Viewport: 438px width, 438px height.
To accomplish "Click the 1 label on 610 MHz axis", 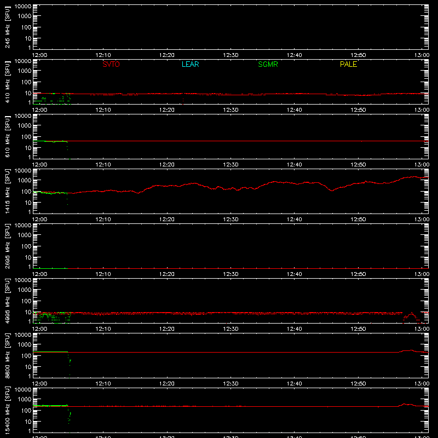I will tap(30, 157).
